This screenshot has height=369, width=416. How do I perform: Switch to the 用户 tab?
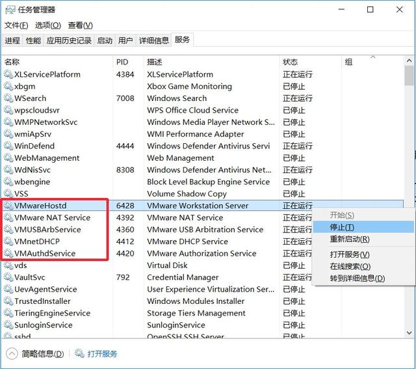point(125,40)
